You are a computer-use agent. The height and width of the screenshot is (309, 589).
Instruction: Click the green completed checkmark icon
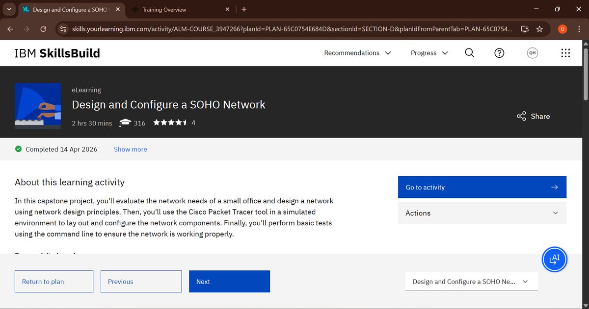19,149
